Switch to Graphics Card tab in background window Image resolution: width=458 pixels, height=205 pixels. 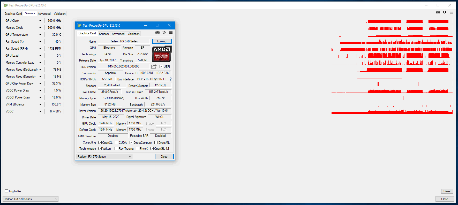[x=13, y=14]
